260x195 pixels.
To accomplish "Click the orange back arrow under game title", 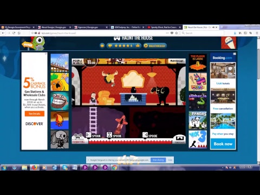I will pos(102,45).
